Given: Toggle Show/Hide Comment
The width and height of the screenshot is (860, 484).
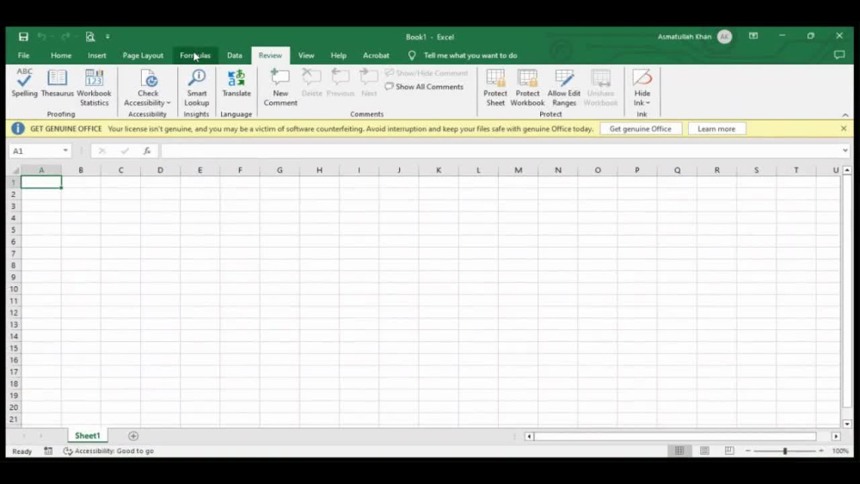Looking at the screenshot, I should 427,73.
